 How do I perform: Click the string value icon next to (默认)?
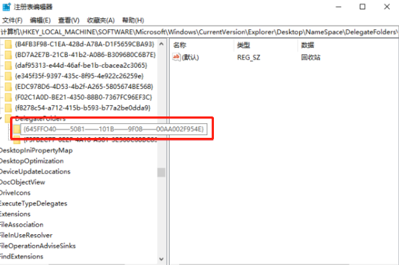(x=176, y=57)
